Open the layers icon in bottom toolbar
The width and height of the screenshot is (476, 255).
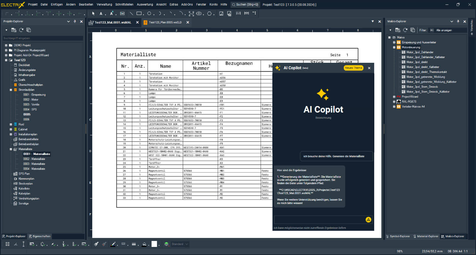tap(166, 244)
